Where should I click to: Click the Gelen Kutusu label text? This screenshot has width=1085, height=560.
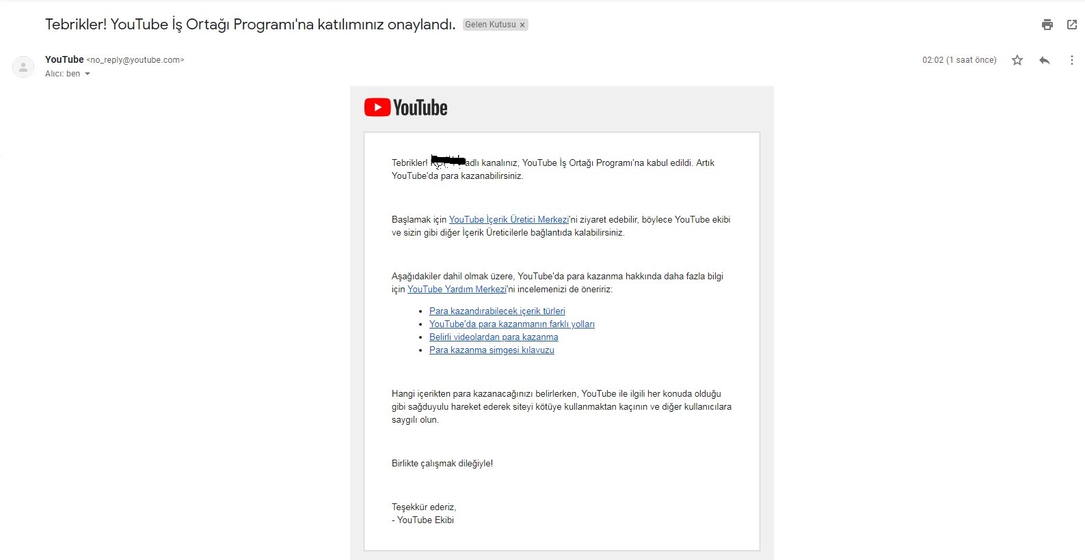pos(490,25)
